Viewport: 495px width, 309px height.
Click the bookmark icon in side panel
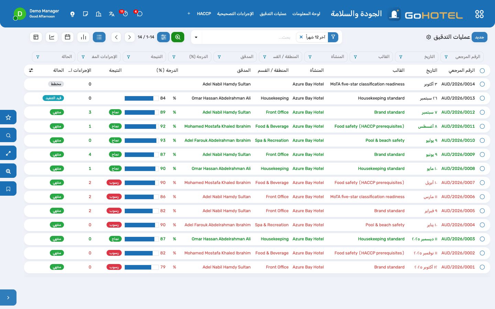coord(8,189)
